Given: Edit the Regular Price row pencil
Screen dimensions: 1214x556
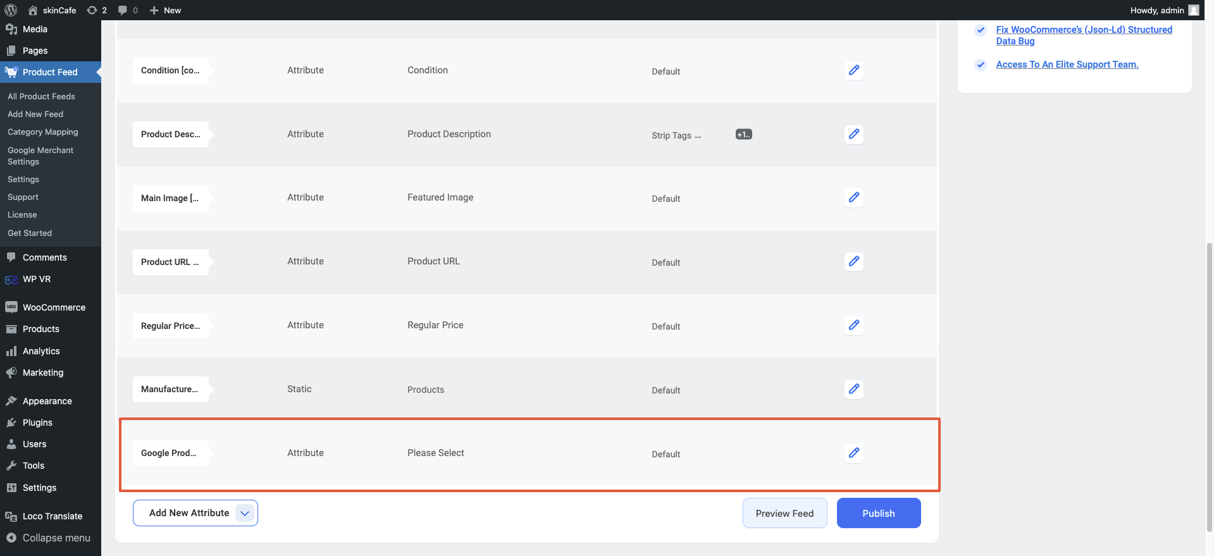Looking at the screenshot, I should coord(854,325).
